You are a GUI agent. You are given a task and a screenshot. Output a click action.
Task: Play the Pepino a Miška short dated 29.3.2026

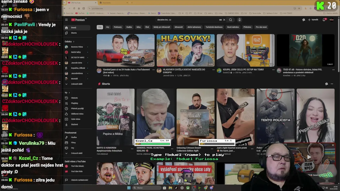(x=116, y=117)
